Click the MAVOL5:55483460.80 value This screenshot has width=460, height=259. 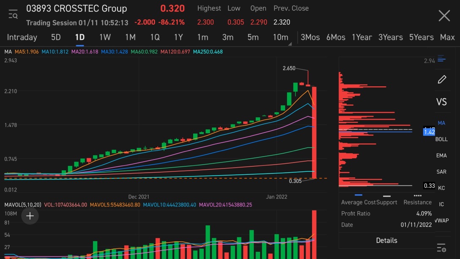115,205
